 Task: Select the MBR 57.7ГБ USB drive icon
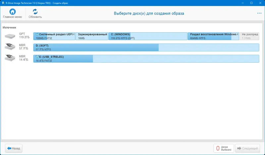[x=10, y=46]
